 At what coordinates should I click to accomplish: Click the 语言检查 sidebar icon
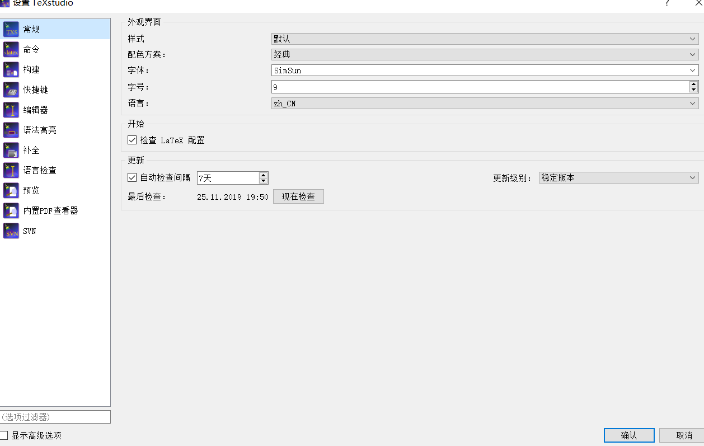click(x=11, y=170)
